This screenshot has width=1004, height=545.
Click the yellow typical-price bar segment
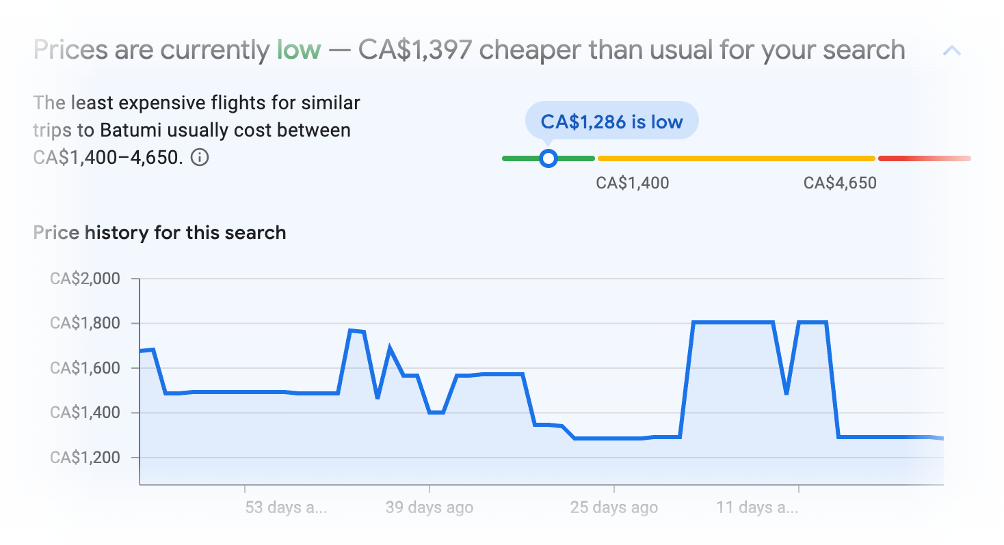tap(735, 158)
